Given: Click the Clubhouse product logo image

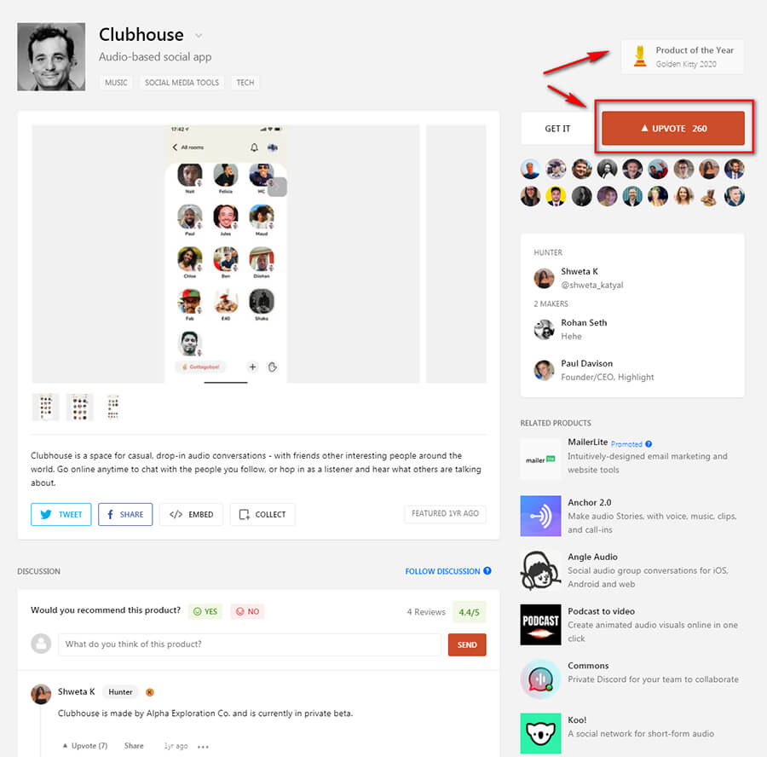Looking at the screenshot, I should click(x=51, y=57).
